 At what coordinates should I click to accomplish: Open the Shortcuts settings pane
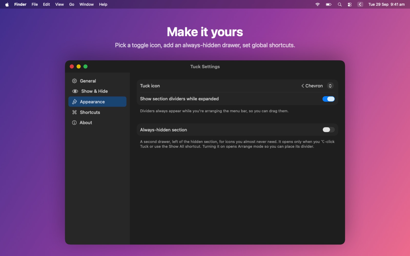pos(97,112)
